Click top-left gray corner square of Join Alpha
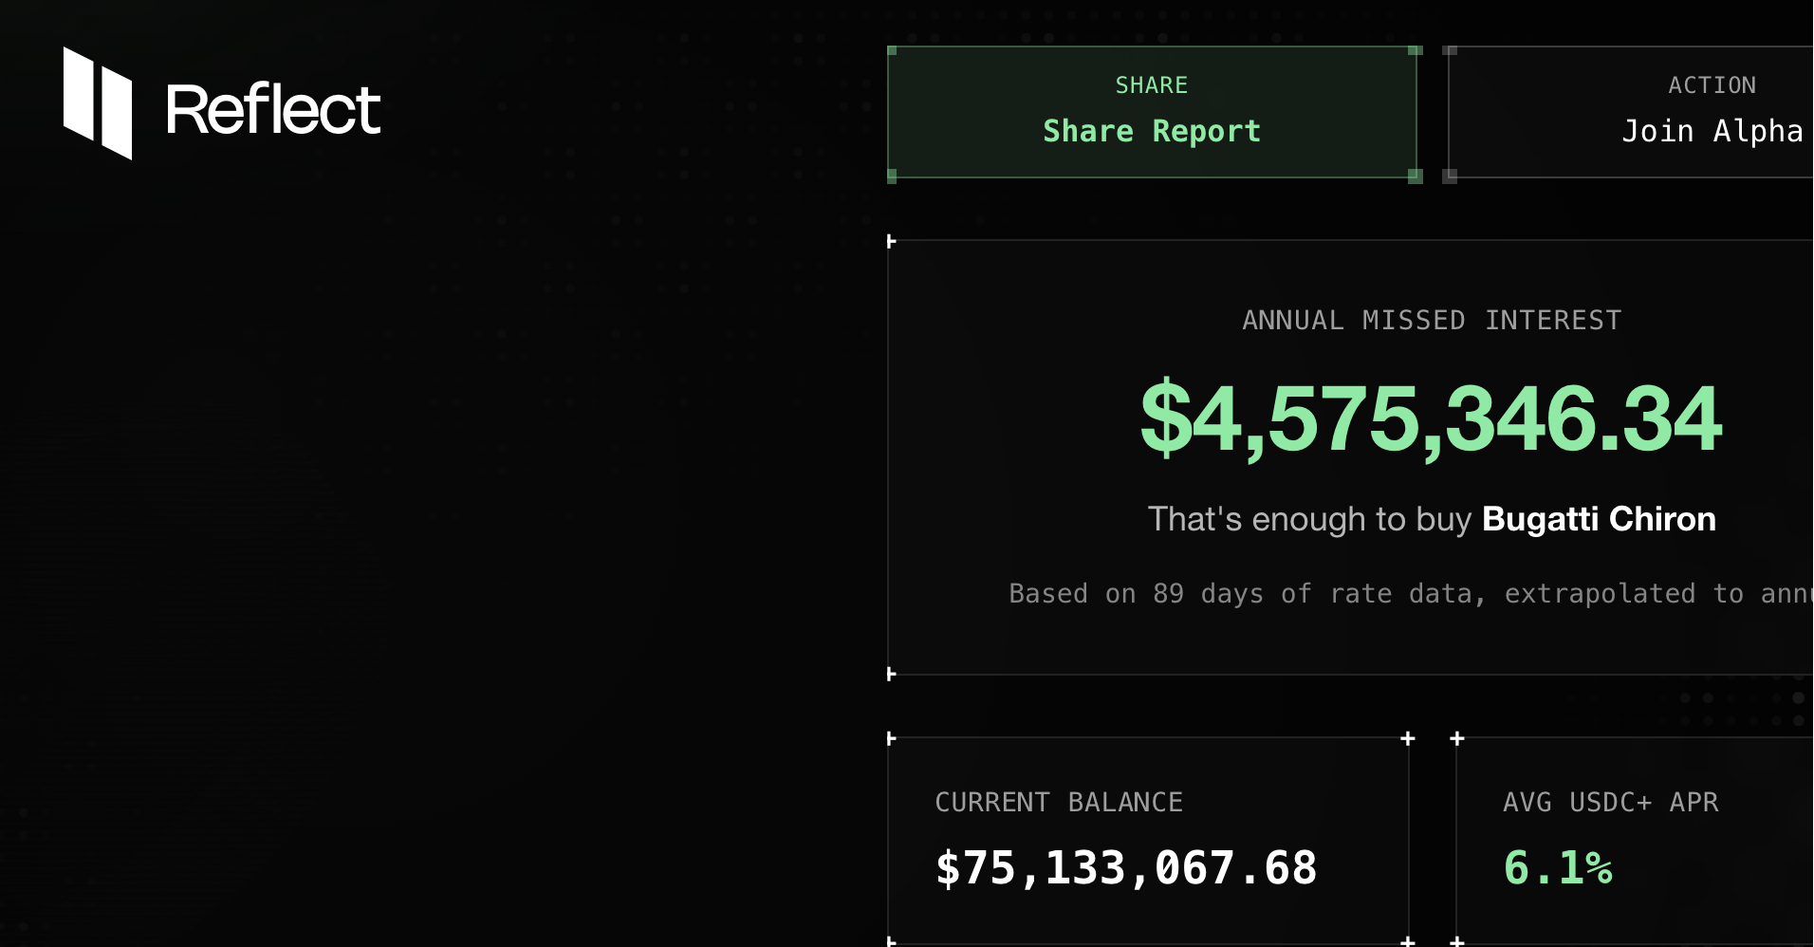Image resolution: width=1814 pixels, height=947 pixels. point(1450,50)
